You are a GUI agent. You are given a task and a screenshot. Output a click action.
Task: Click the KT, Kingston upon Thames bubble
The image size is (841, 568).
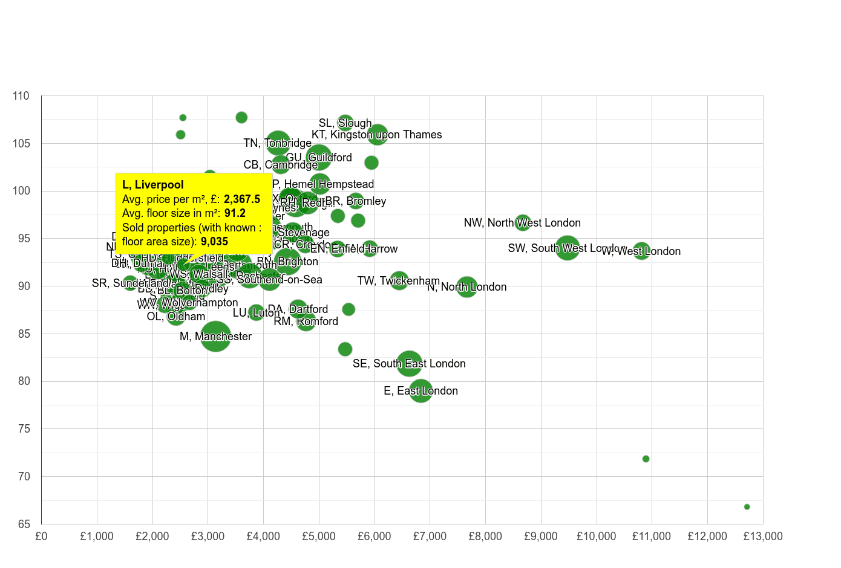pos(378,135)
